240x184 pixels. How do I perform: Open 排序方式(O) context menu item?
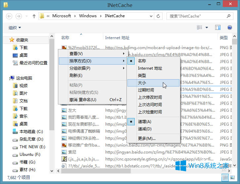[93, 61]
